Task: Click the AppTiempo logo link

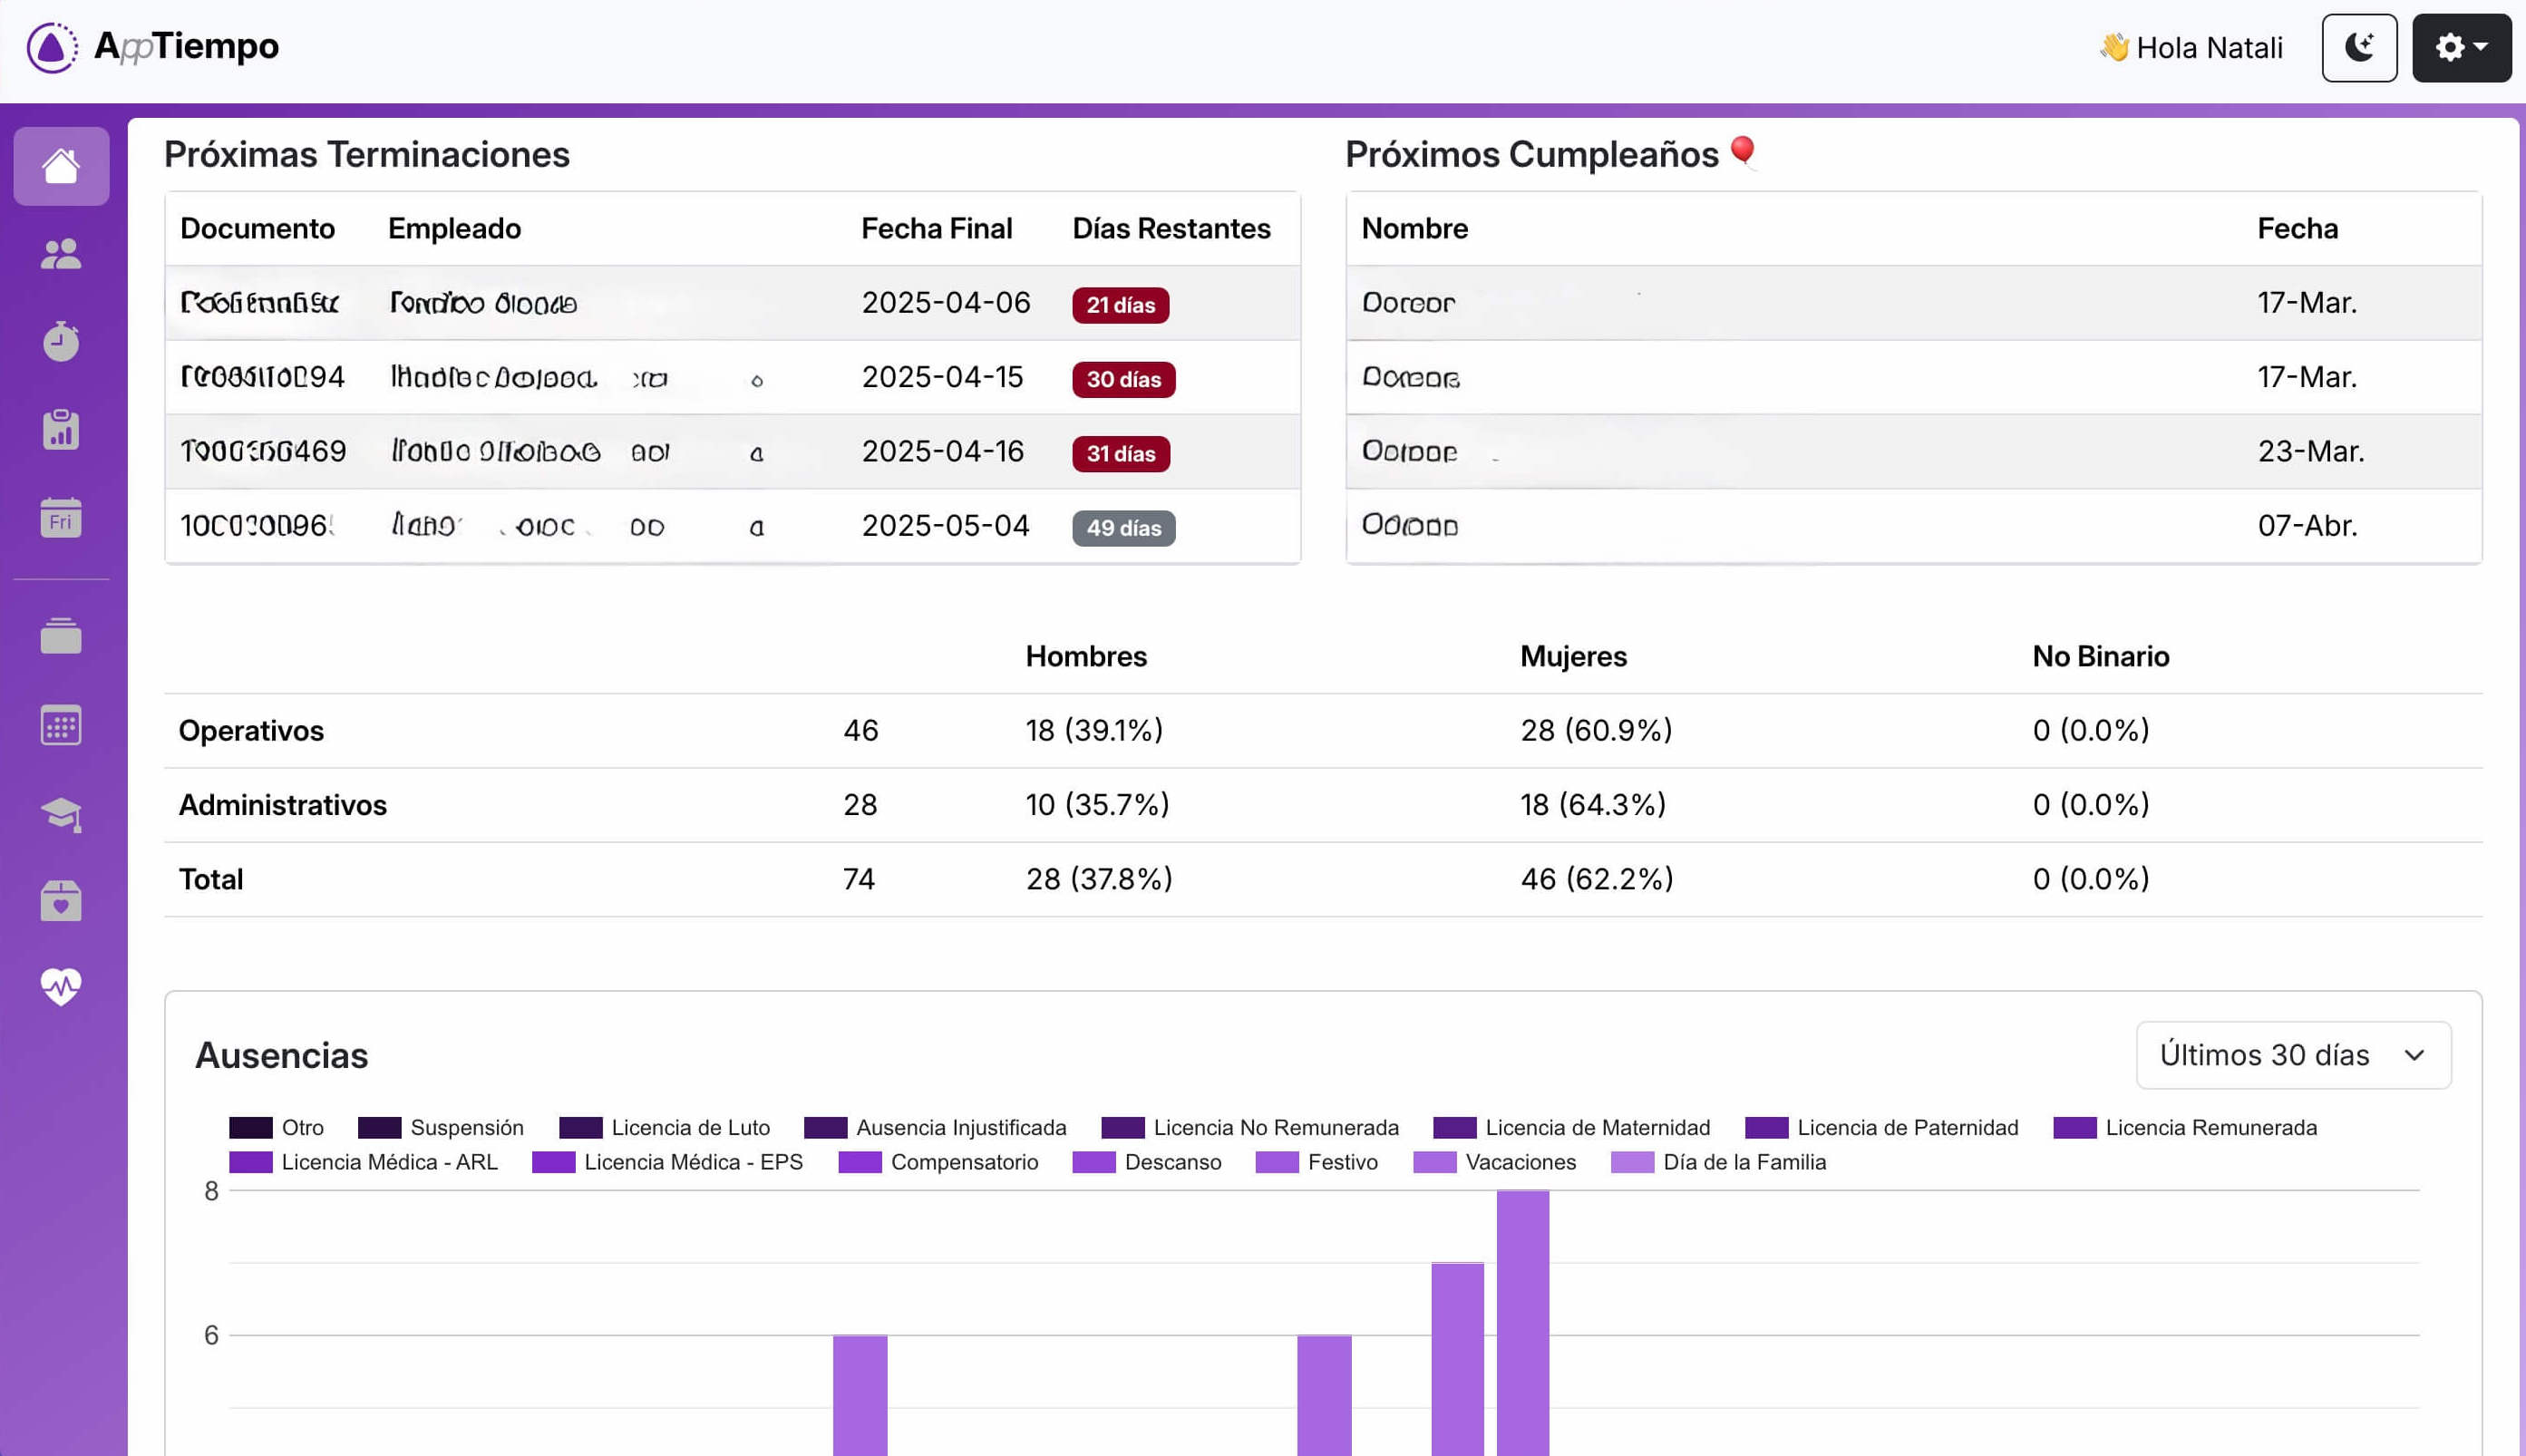Action: coord(153,47)
